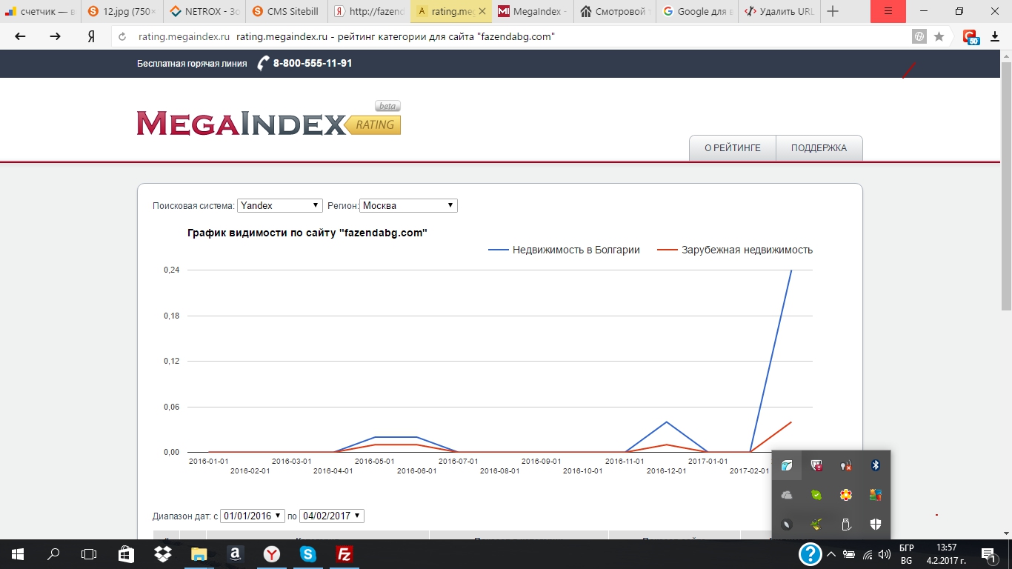Image resolution: width=1012 pixels, height=569 pixels.
Task: Click Safely Remove Hardware USB icon
Action: tap(846, 525)
